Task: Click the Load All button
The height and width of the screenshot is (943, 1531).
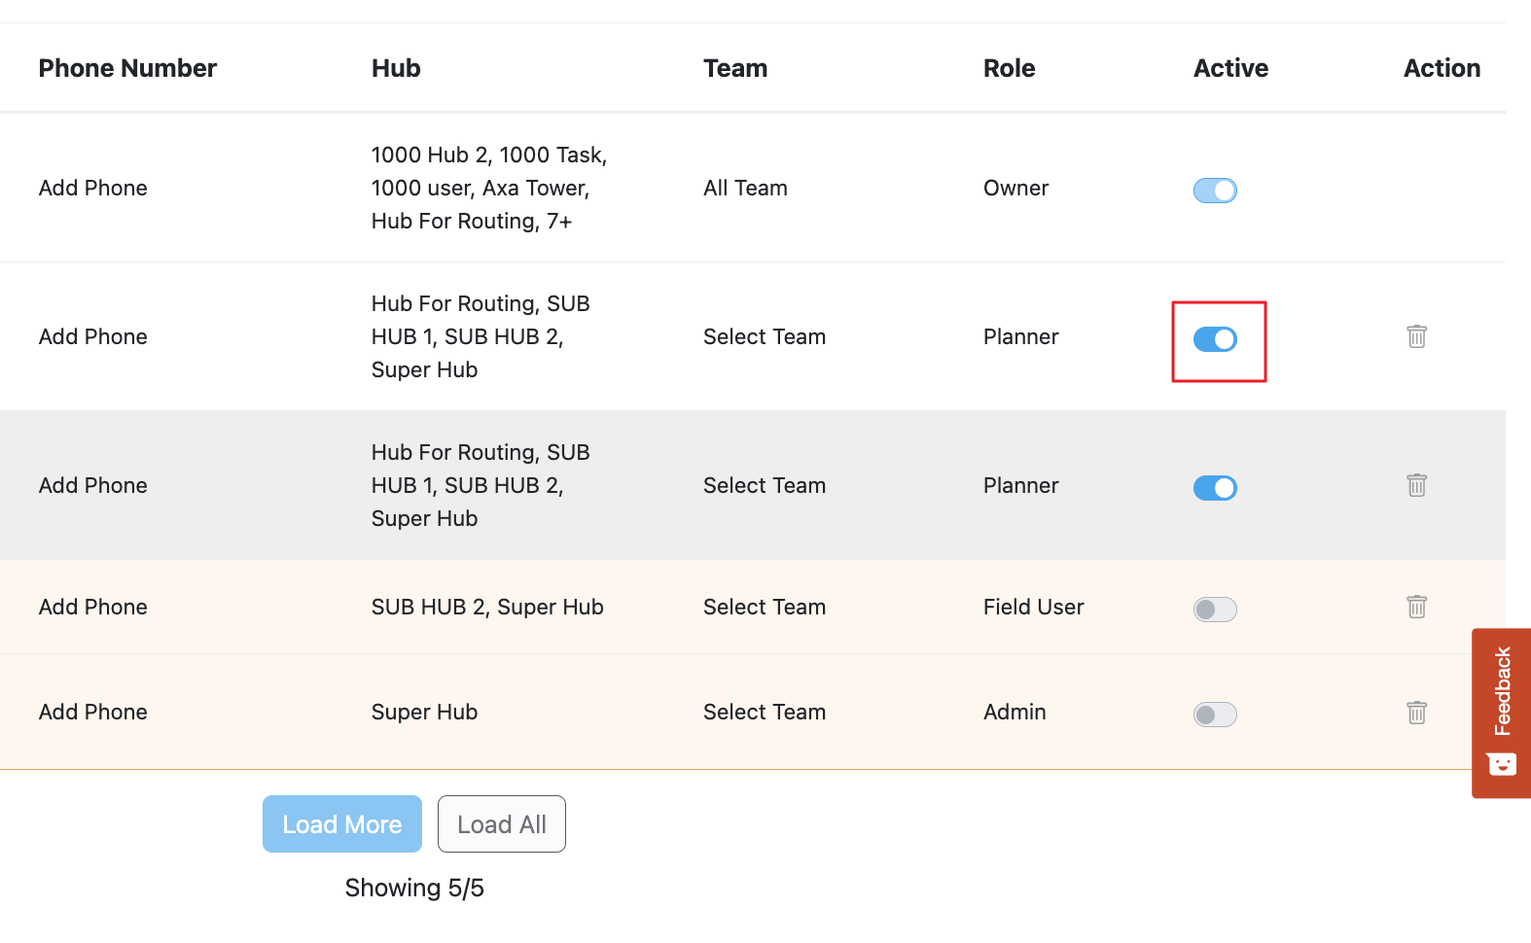Action: tap(501, 824)
